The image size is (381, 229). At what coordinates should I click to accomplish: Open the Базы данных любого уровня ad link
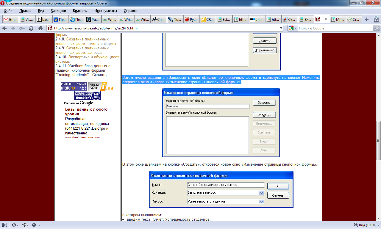[x=86, y=112]
